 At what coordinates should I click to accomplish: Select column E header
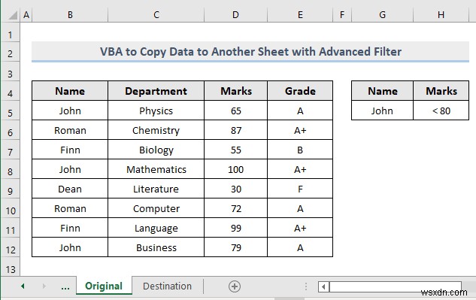click(x=300, y=15)
